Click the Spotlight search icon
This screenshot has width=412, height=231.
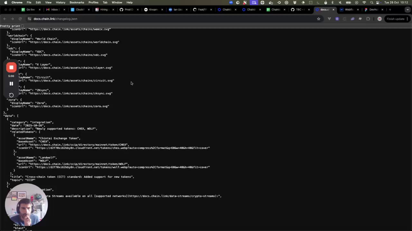(x=372, y=2)
